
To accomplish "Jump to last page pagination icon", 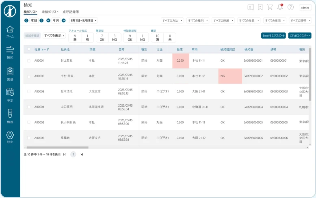I will coord(82,155).
